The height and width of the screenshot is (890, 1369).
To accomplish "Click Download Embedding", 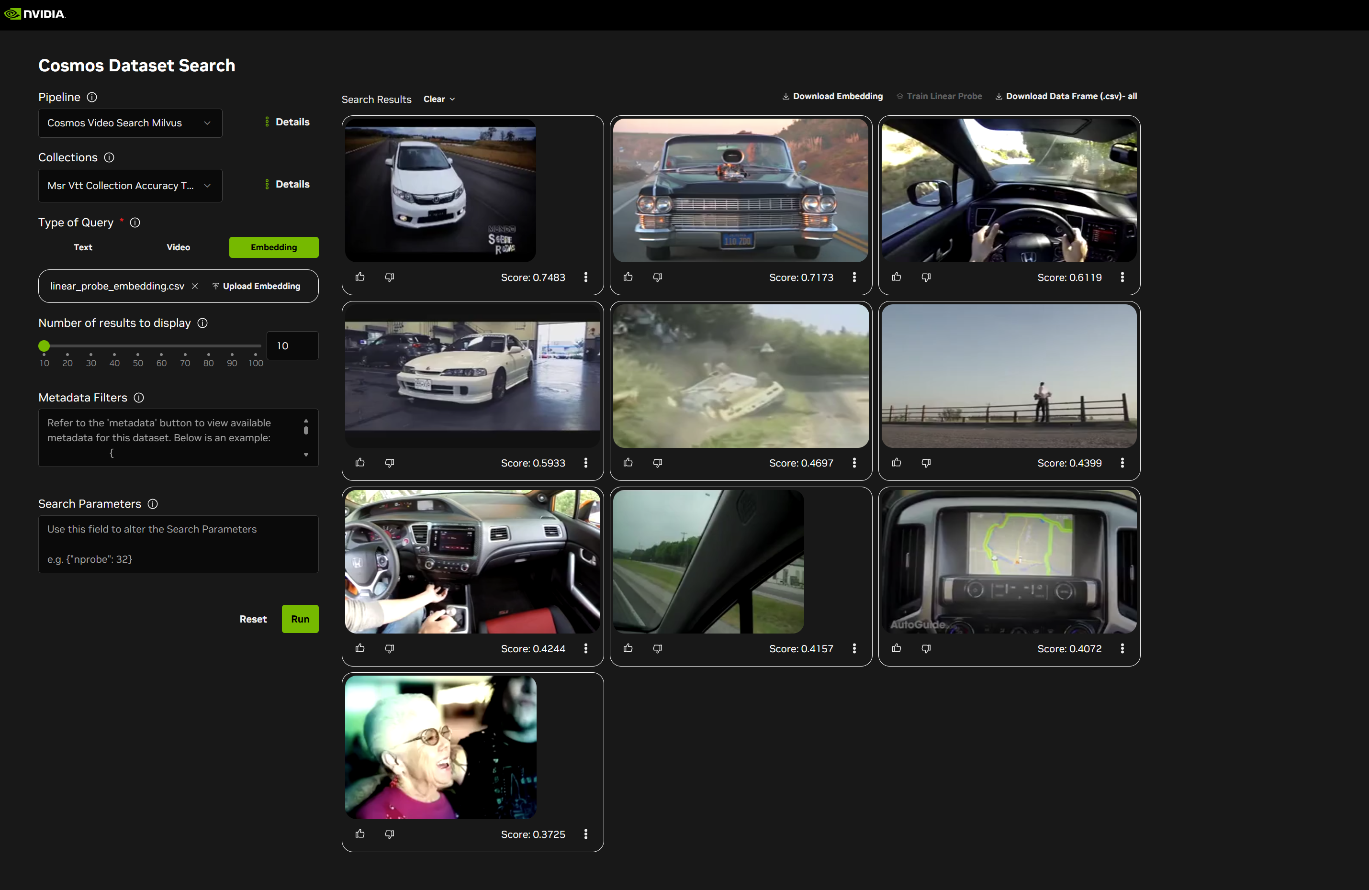I will [832, 97].
